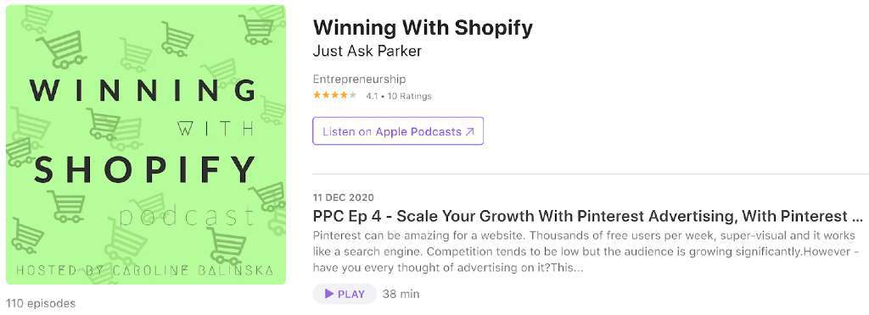Click HOSTED BY CAROLINE BALINSKA on artwork
Screen dimensions: 869x315
click(x=144, y=271)
